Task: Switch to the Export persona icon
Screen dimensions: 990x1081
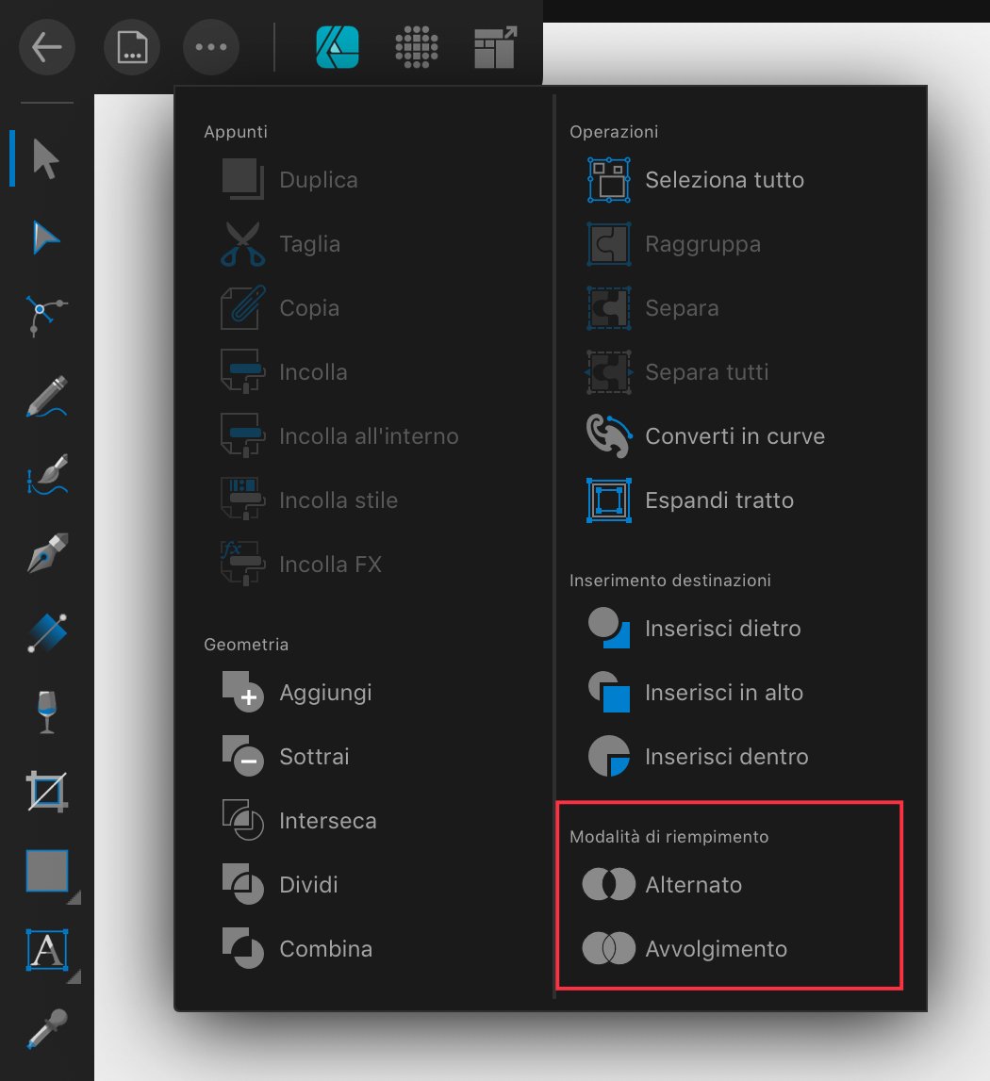Action: click(495, 47)
